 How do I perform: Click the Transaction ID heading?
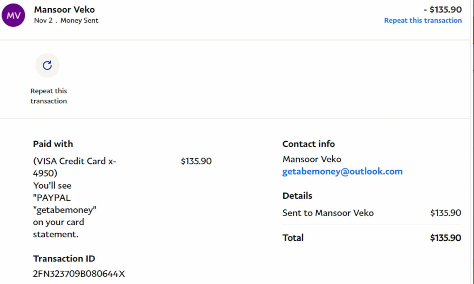(x=64, y=259)
